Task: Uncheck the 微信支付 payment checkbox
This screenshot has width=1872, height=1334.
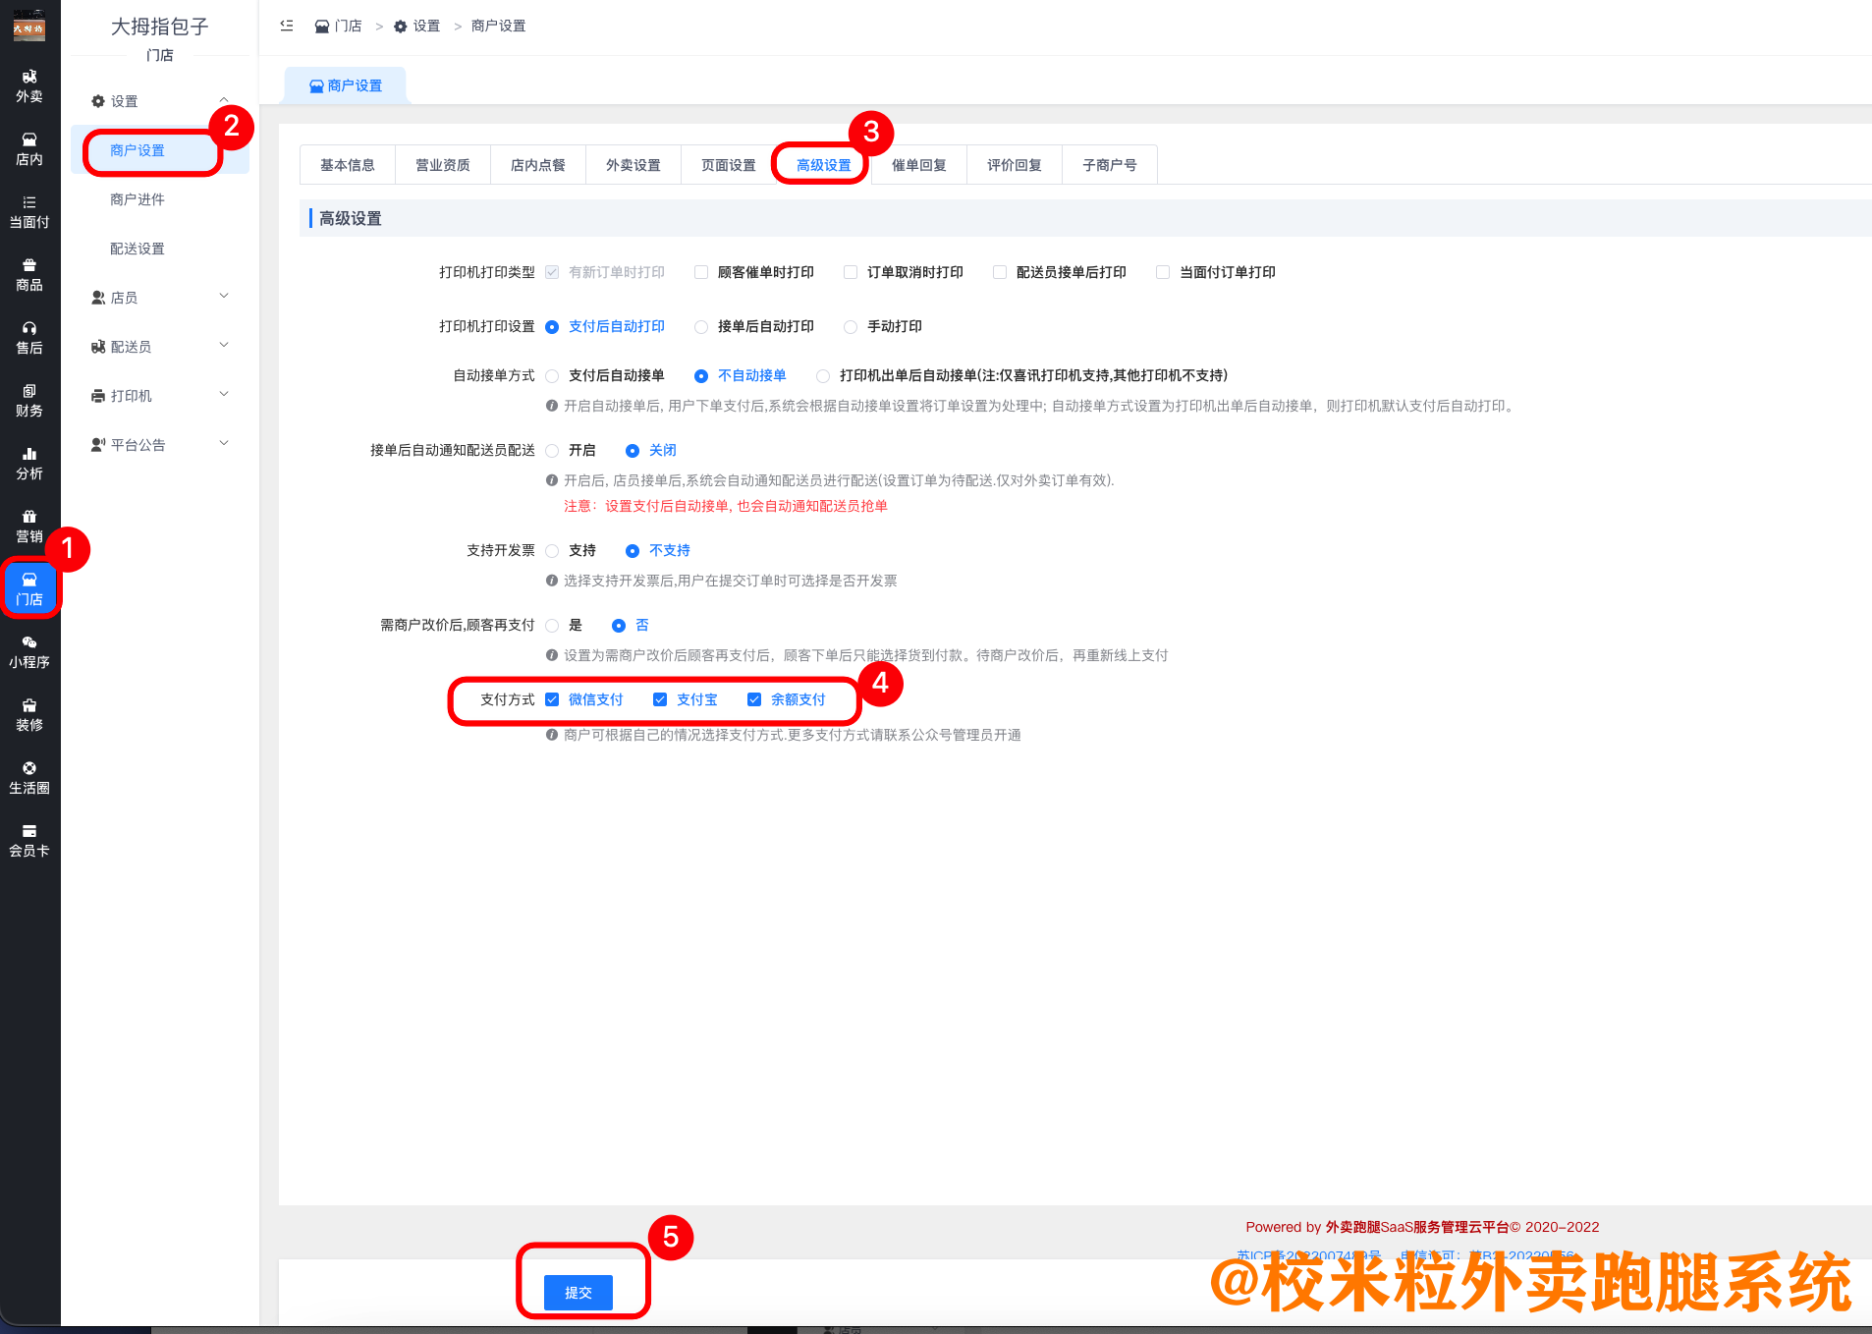Action: 552,699
